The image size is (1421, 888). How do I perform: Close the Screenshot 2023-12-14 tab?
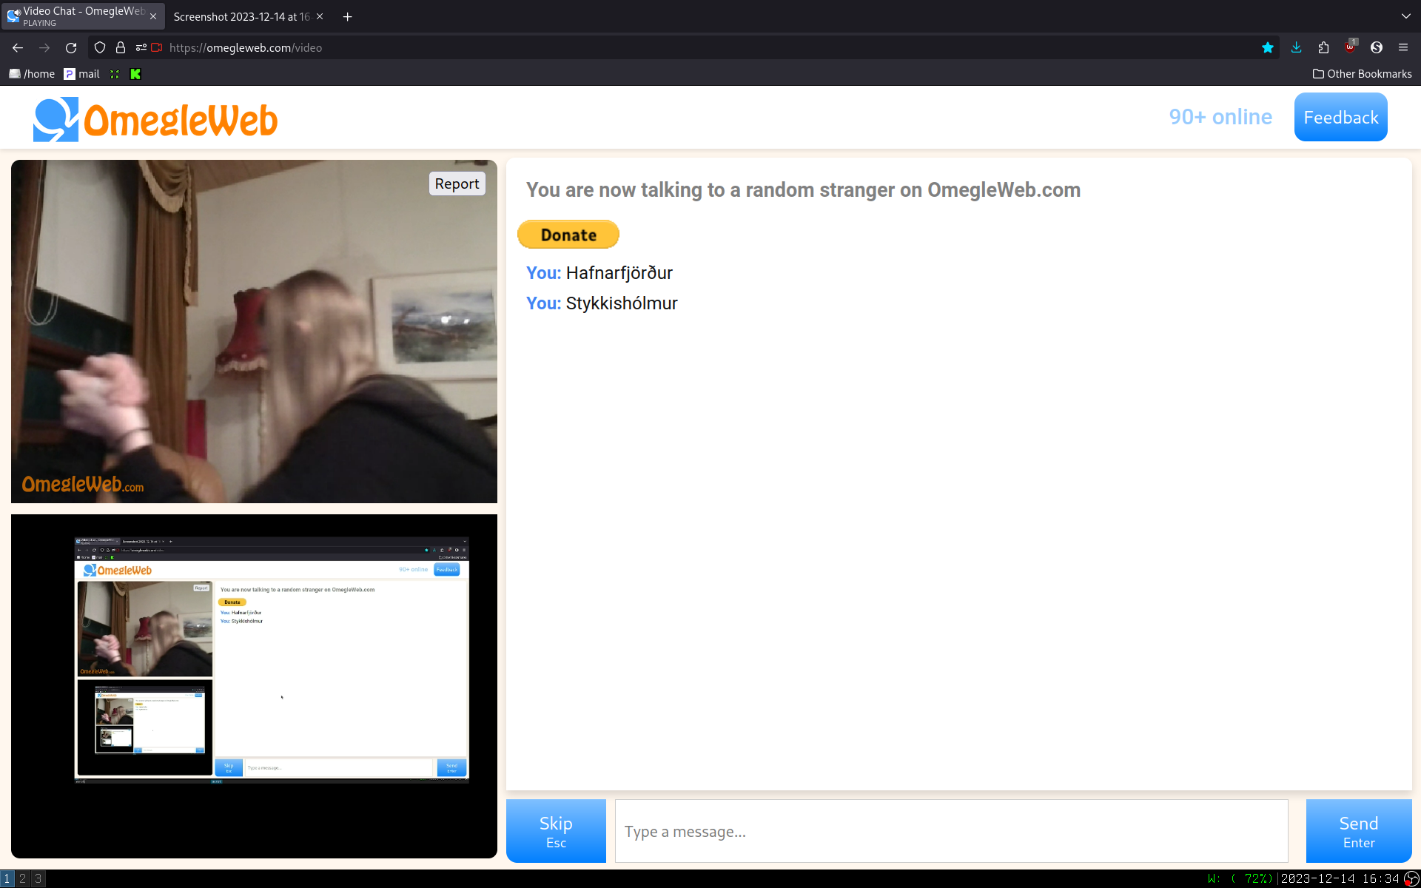[320, 16]
